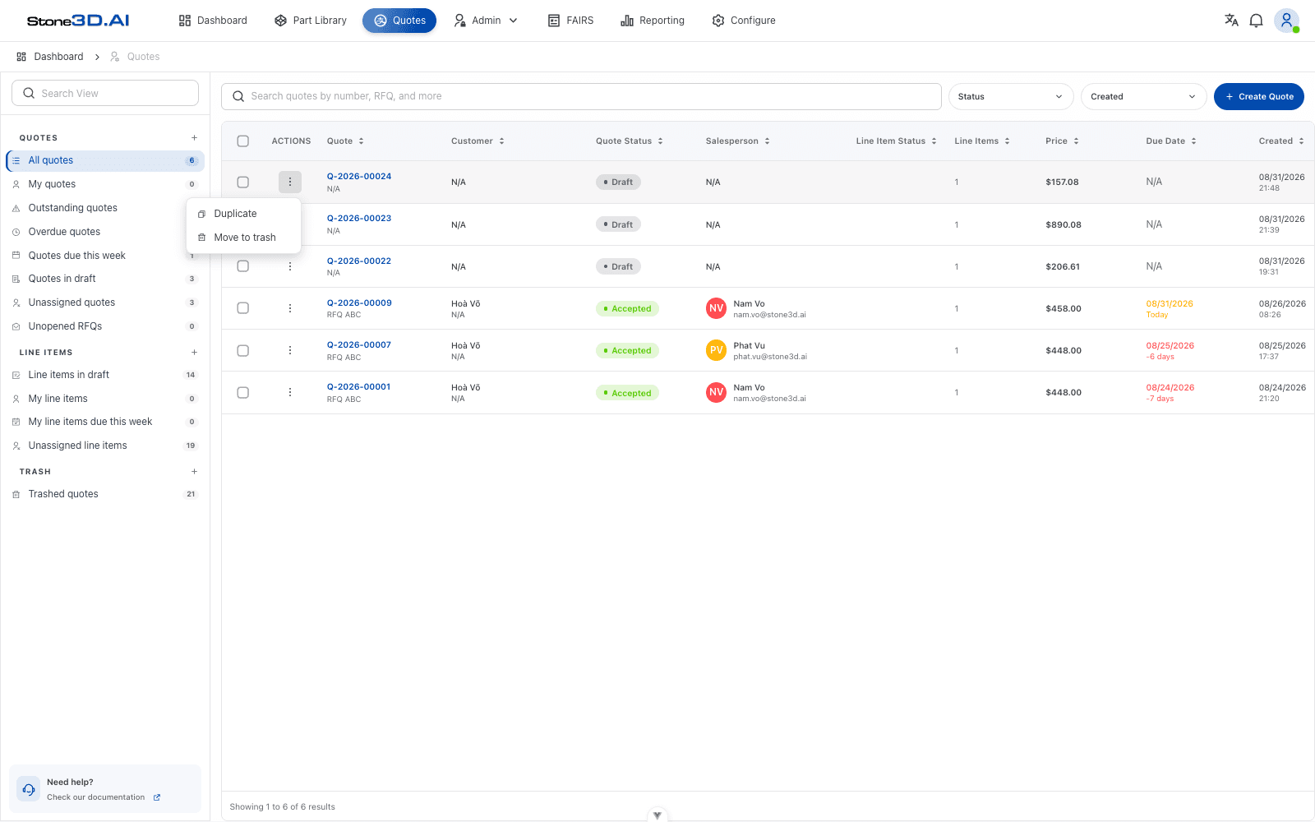1315x822 pixels.
Task: Select the Quotes navigation tab
Action: [399, 21]
